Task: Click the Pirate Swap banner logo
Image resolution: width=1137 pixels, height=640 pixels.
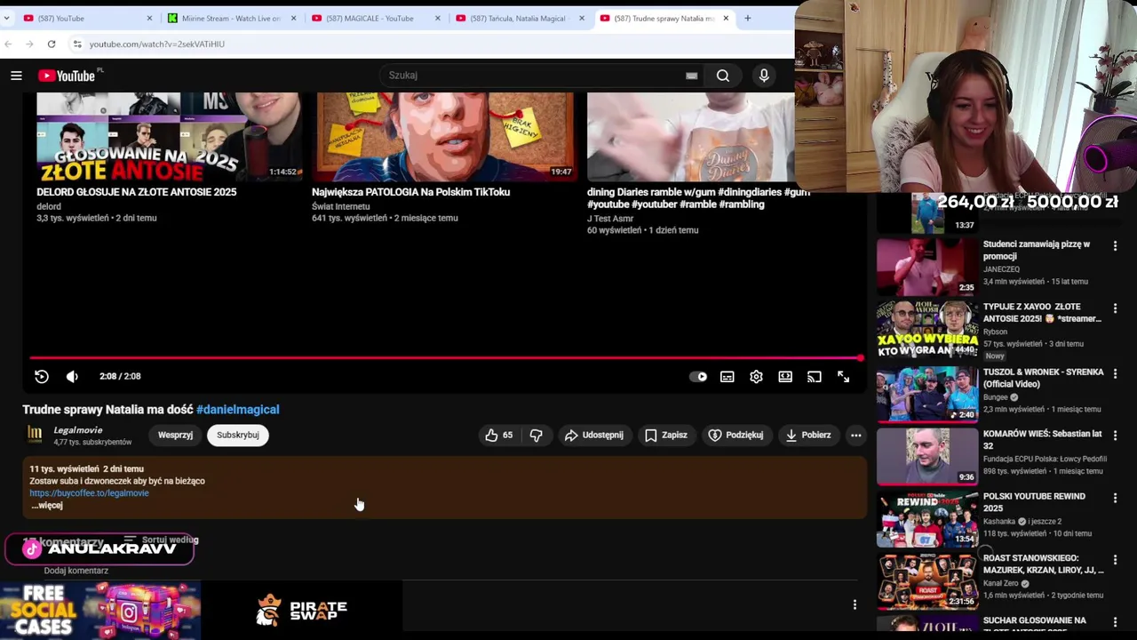Action: 302,610
